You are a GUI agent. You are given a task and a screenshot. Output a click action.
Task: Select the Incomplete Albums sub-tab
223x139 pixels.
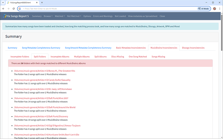(x=59, y=56)
